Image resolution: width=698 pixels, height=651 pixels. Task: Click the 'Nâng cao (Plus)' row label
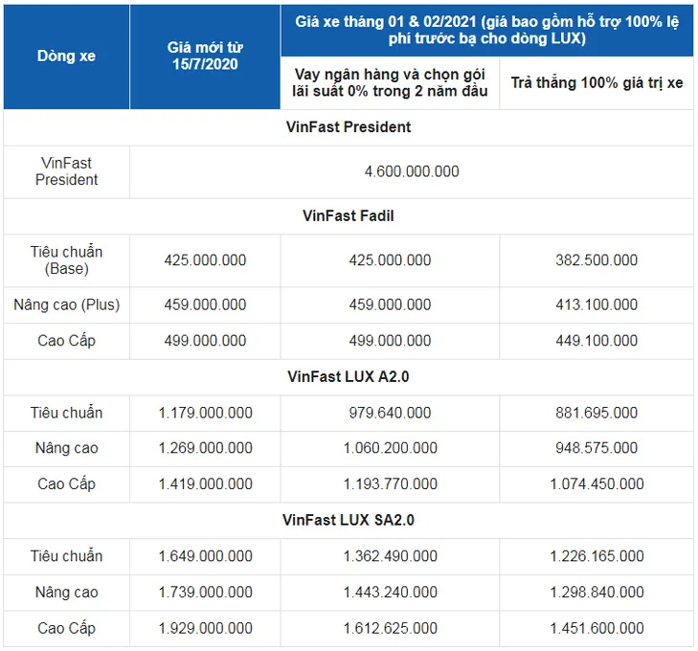pyautogui.click(x=66, y=305)
